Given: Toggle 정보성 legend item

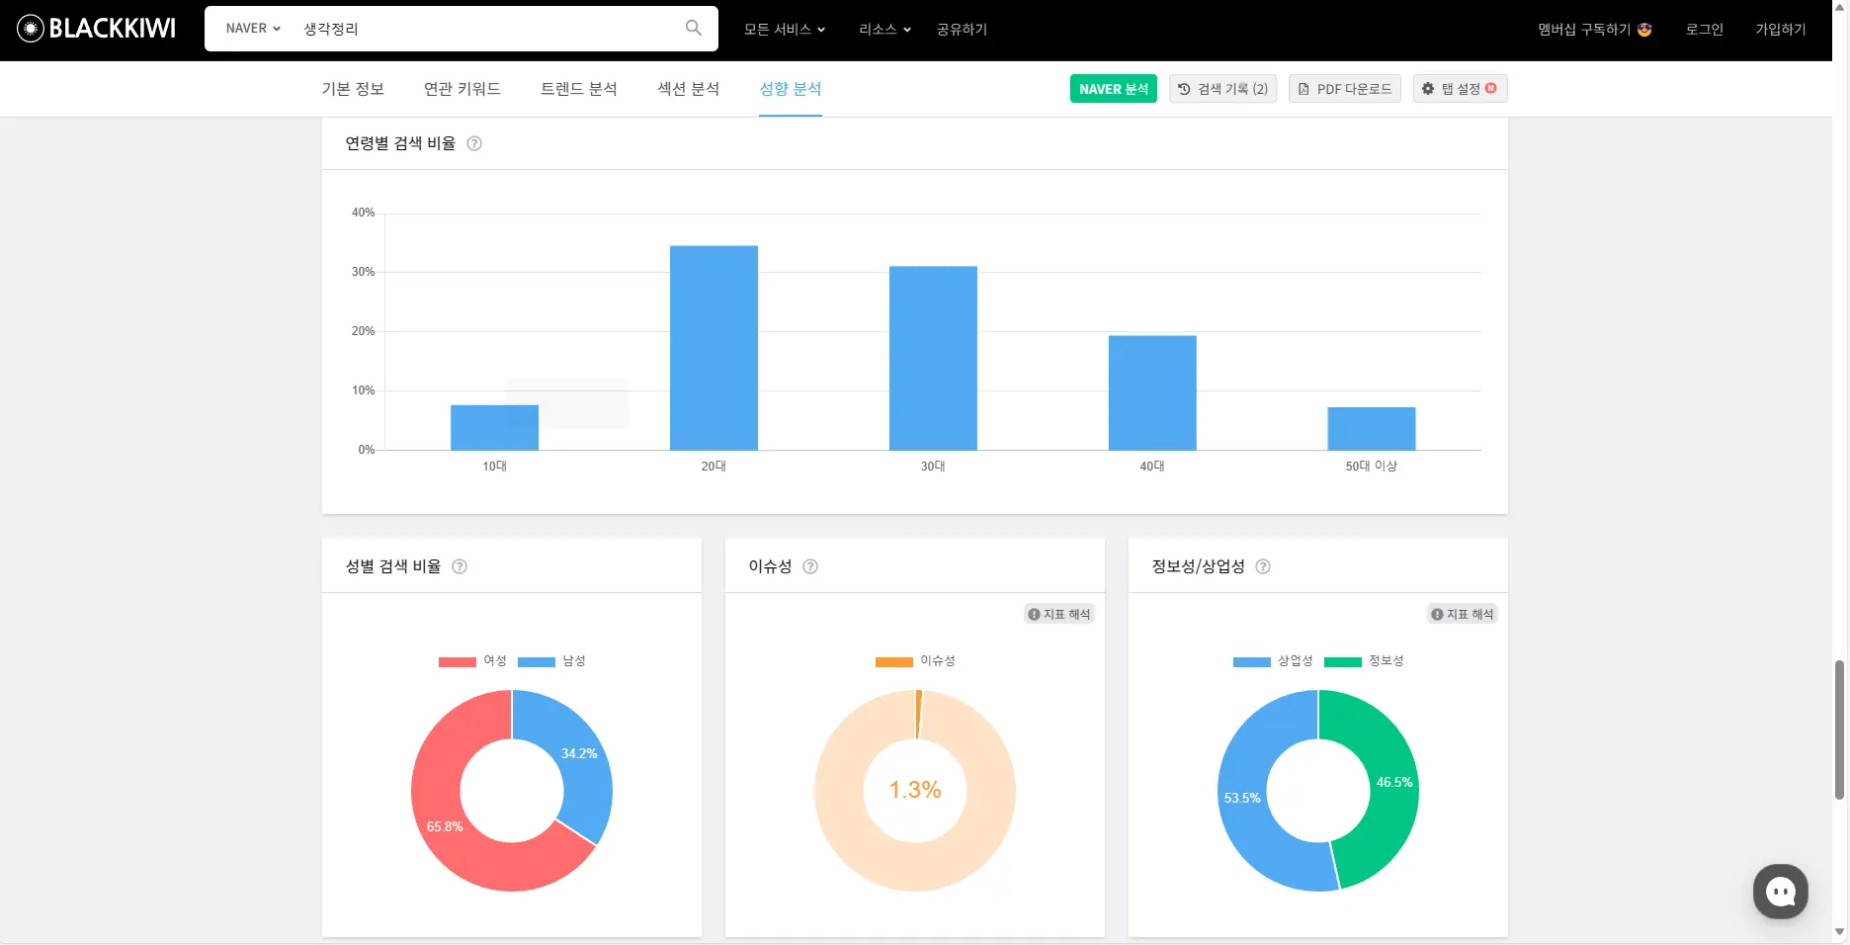Looking at the screenshot, I should 1364,661.
